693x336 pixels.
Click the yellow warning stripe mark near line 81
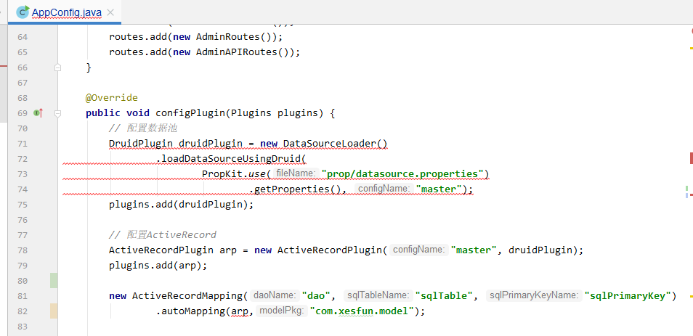(x=691, y=296)
